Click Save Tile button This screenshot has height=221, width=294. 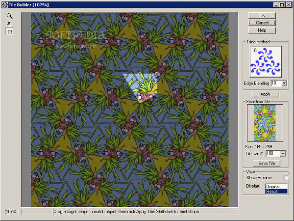click(267, 163)
